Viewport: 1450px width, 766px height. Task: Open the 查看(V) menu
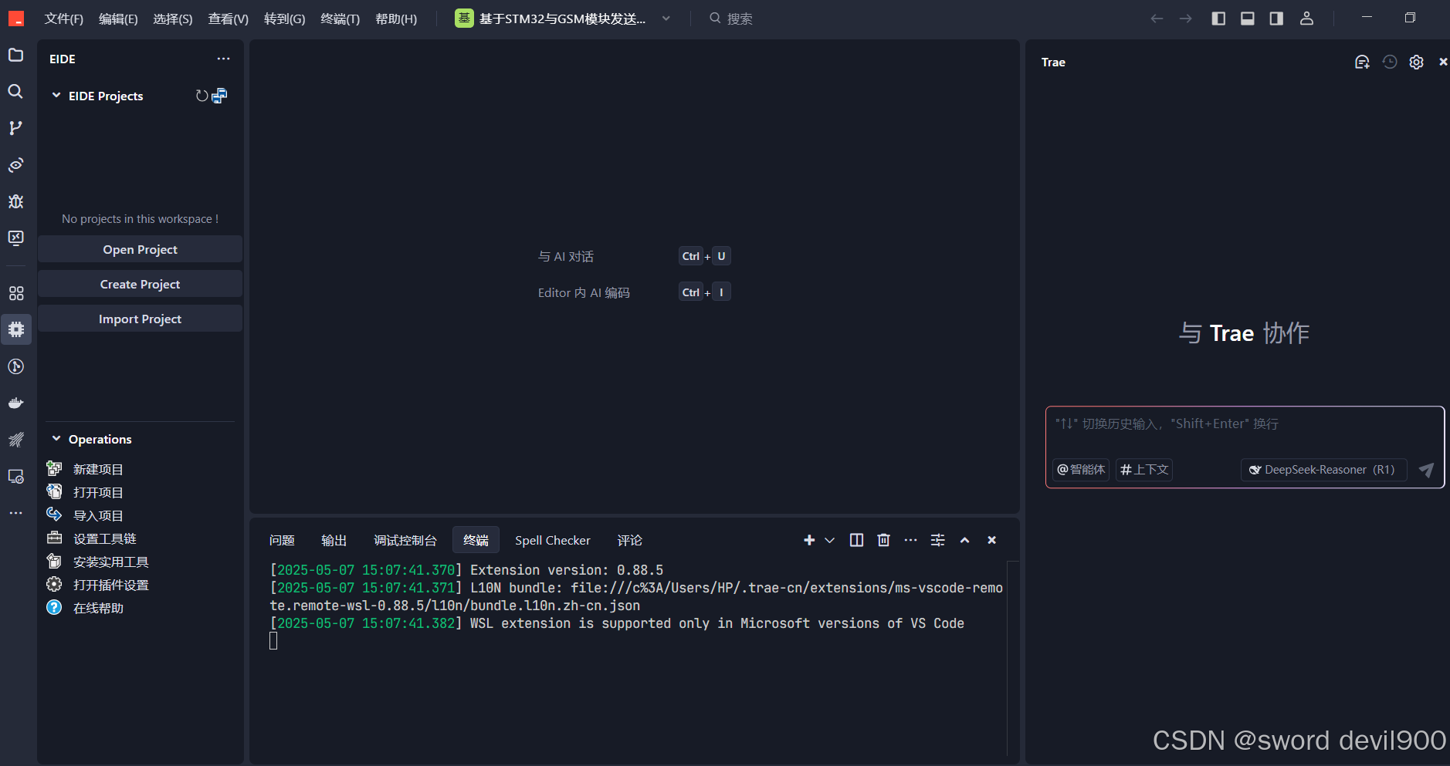[229, 19]
